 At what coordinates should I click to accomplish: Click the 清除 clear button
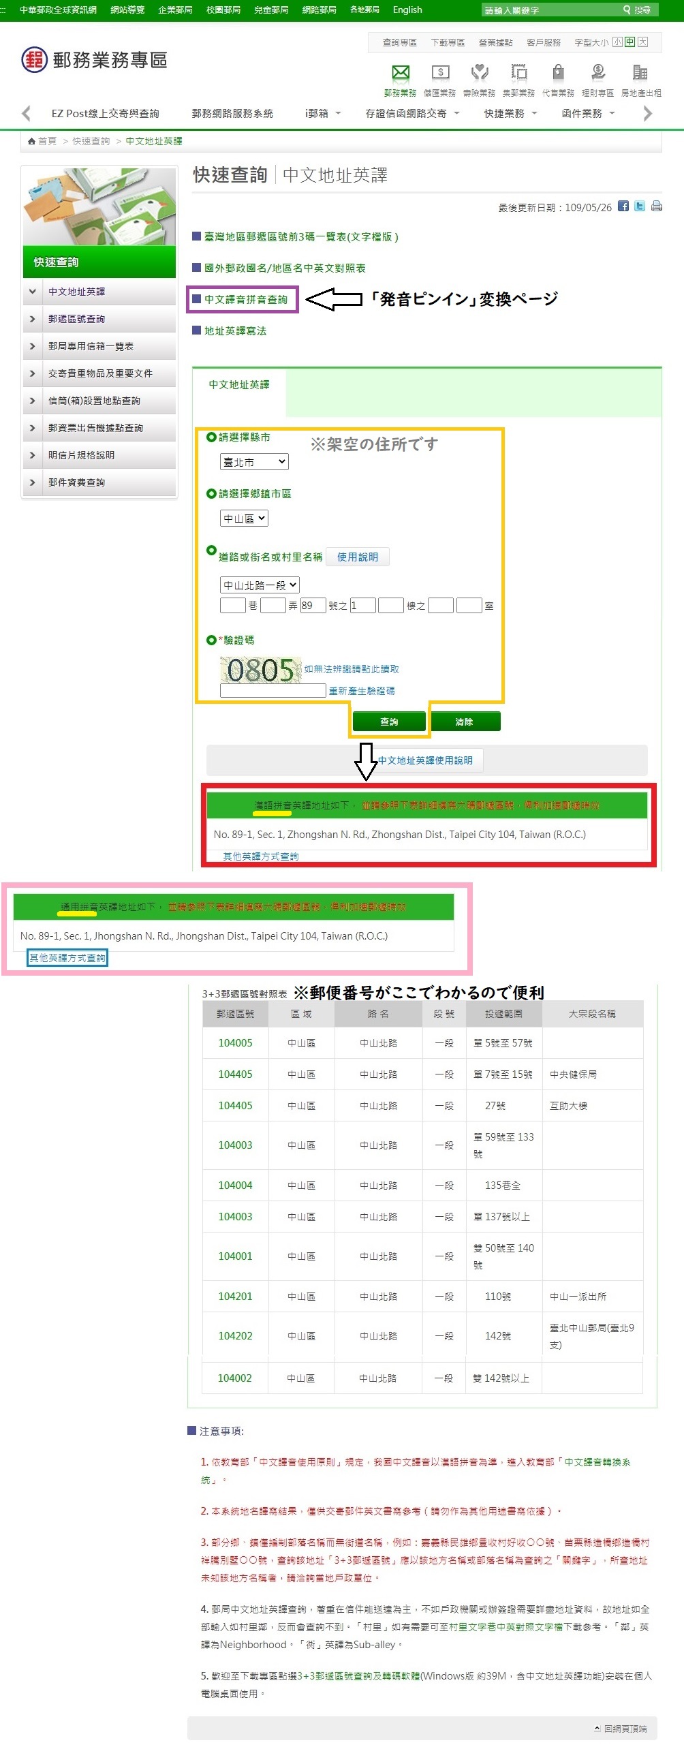(465, 722)
